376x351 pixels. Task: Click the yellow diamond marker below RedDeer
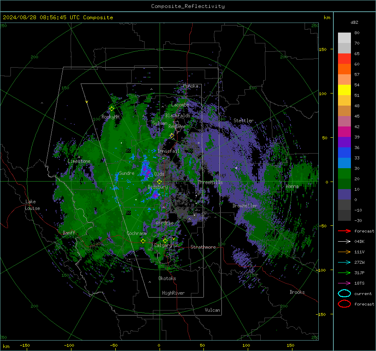click(172, 136)
